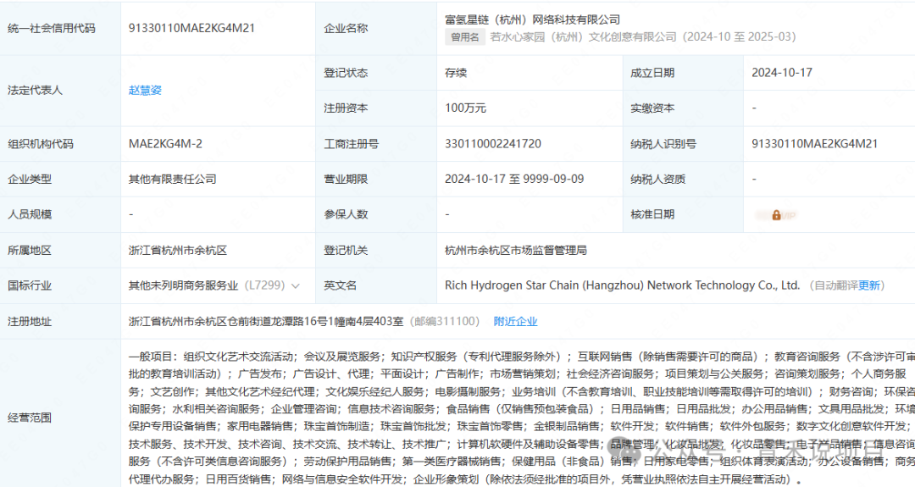This screenshot has width=915, height=487.
Task: Select business registration number 330110002241720
Action: pos(492,144)
